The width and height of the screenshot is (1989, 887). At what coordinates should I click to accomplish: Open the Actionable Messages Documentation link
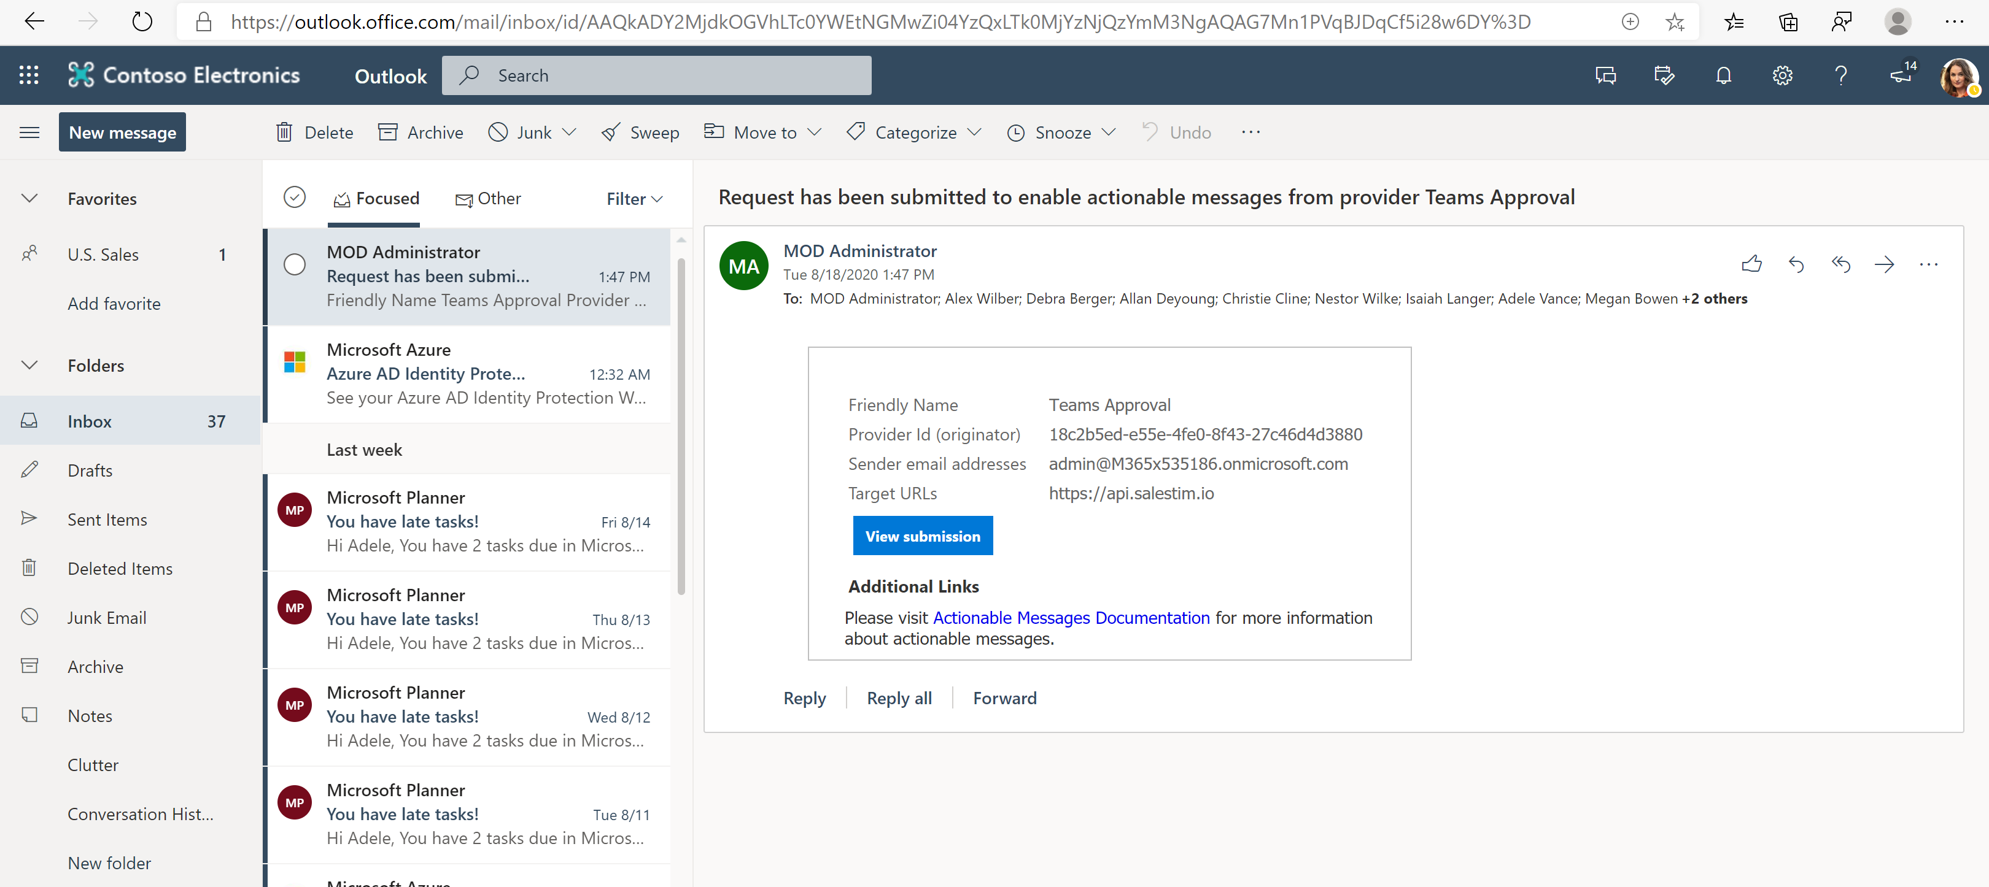pyautogui.click(x=1071, y=618)
